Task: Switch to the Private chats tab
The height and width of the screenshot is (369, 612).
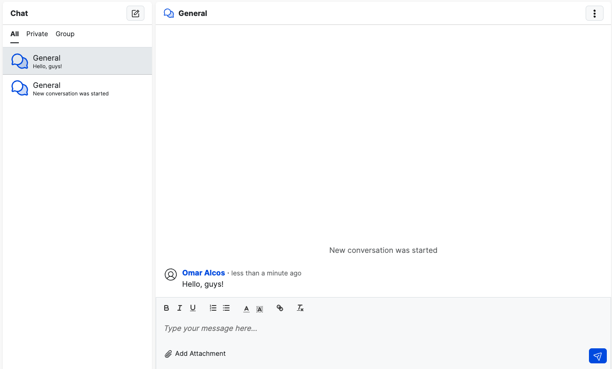Action: [x=37, y=34]
